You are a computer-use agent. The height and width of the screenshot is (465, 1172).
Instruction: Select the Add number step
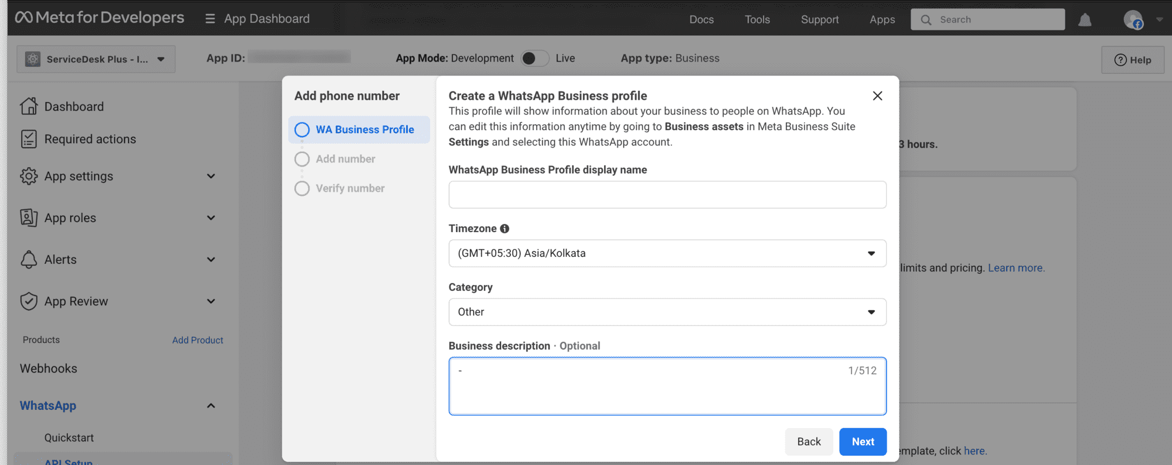click(x=345, y=159)
